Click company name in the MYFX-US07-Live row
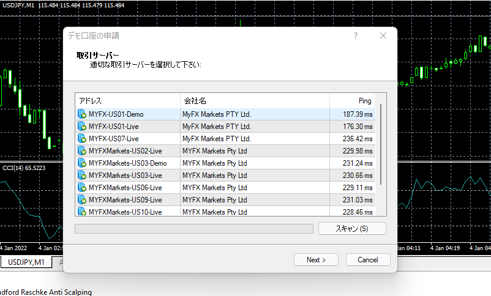 (217, 139)
